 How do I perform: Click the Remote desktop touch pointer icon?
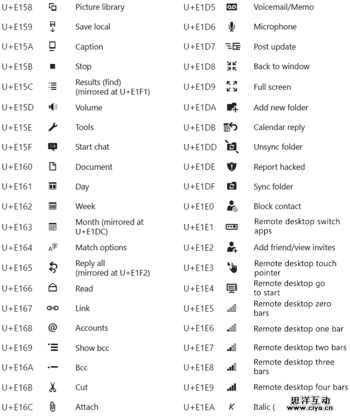coord(232,268)
